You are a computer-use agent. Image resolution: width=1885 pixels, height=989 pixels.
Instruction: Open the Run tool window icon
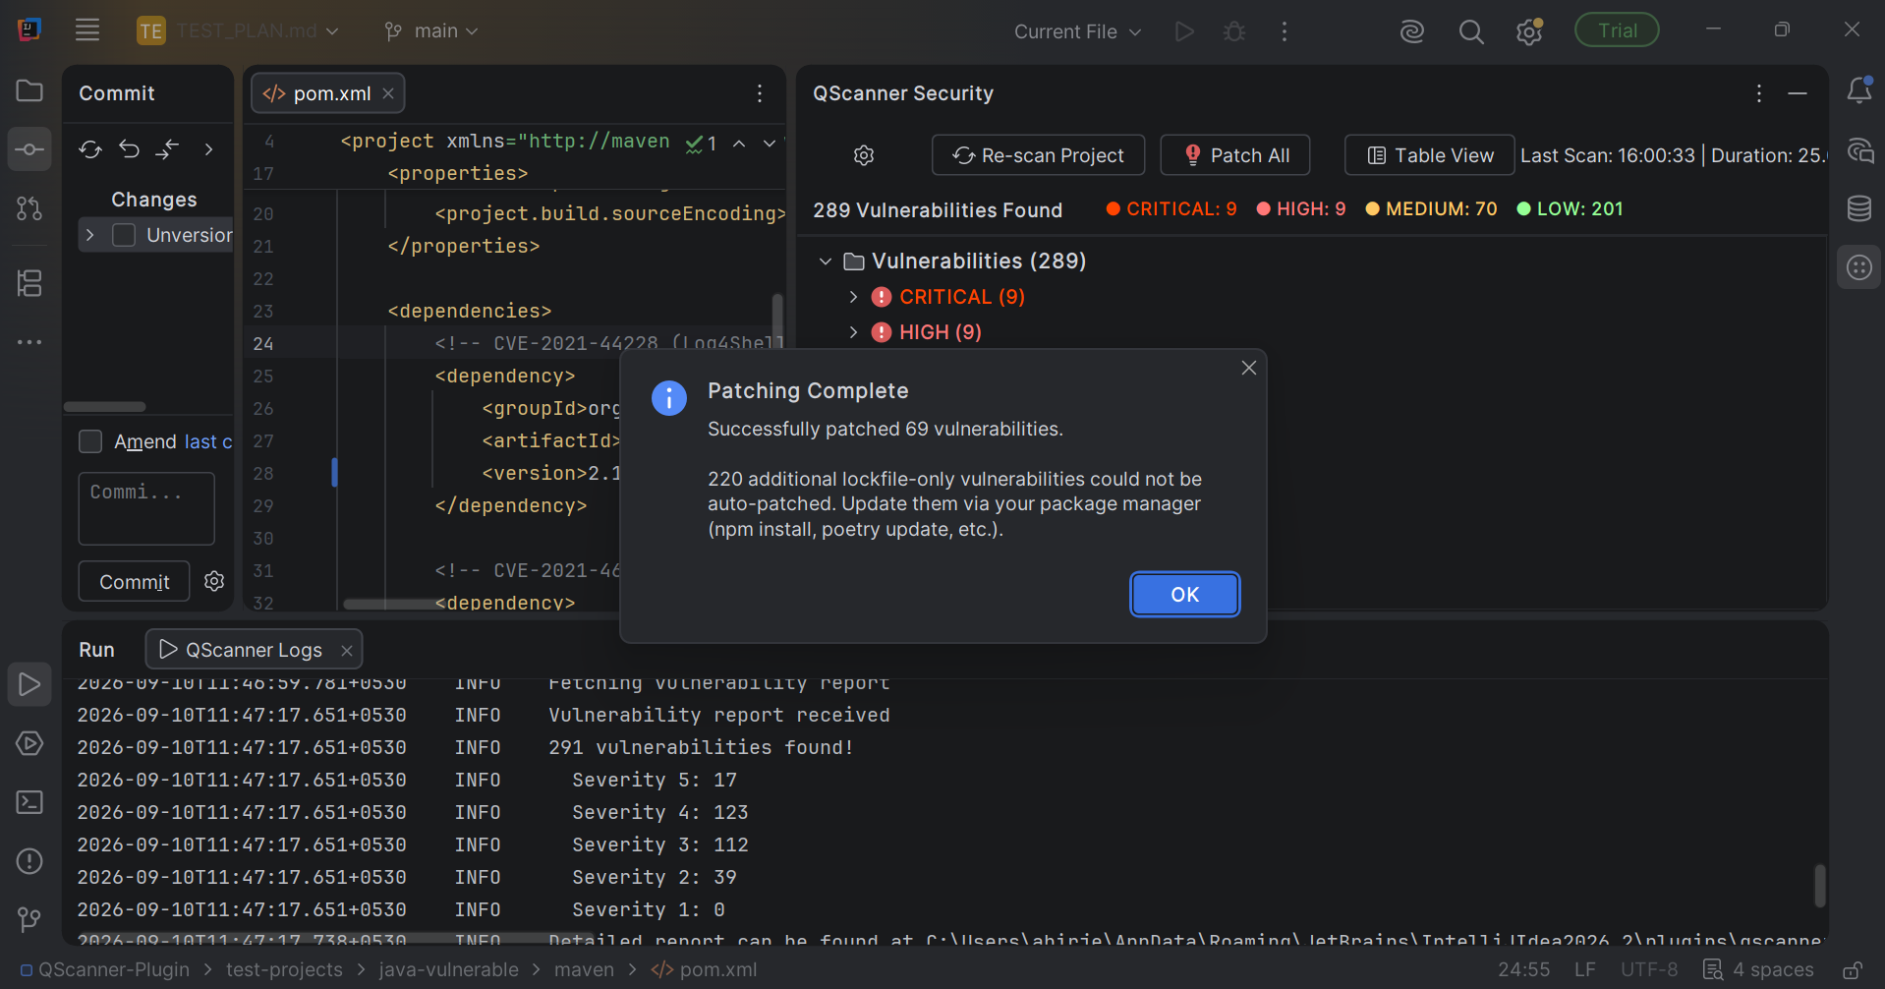tap(29, 684)
